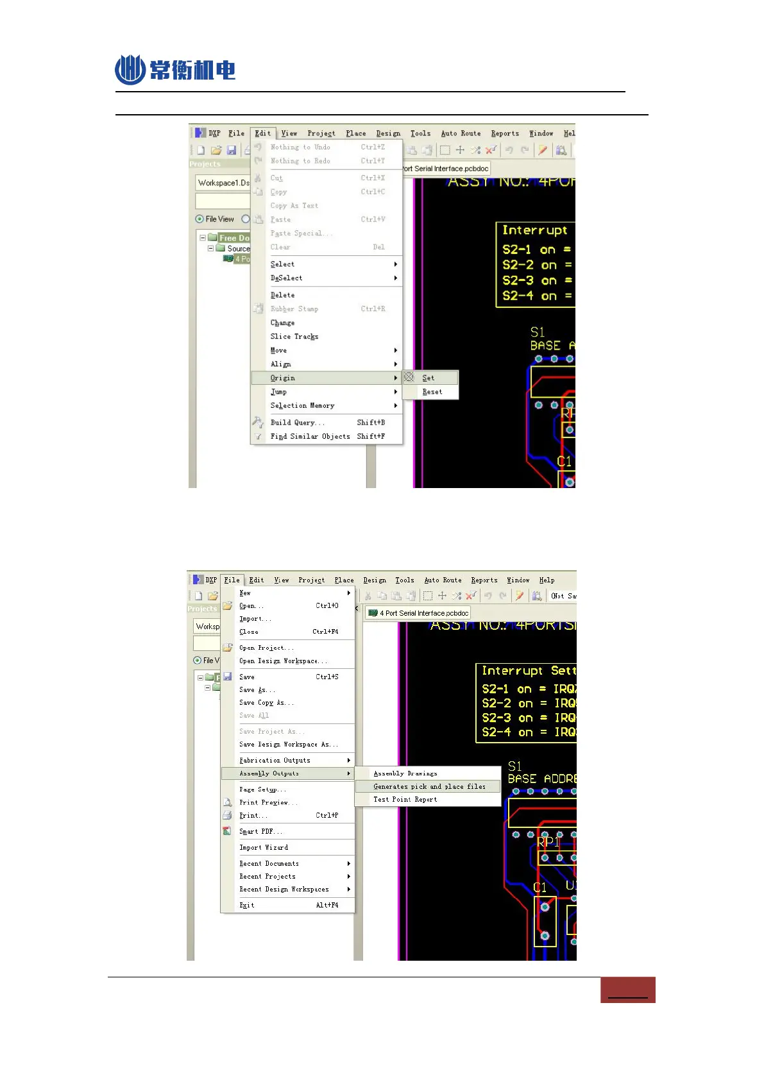Click the pencil icon in lower screenshot toolbar
Viewport: 764px width, 1080px height.
[x=520, y=596]
